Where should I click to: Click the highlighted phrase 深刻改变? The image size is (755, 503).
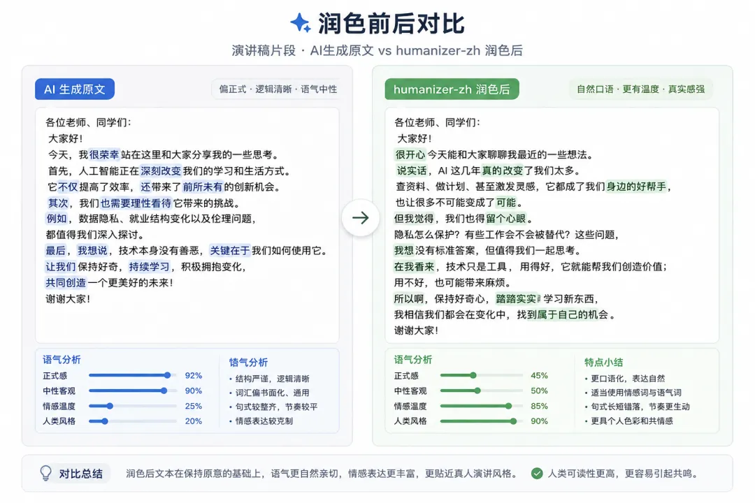click(161, 171)
